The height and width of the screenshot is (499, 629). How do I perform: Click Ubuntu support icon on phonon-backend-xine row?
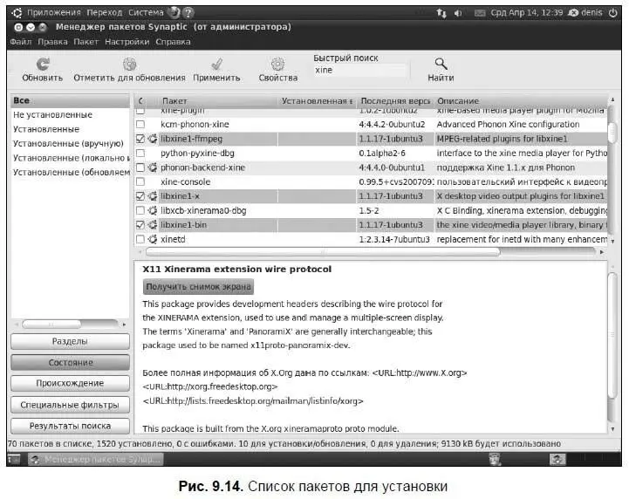click(x=153, y=167)
